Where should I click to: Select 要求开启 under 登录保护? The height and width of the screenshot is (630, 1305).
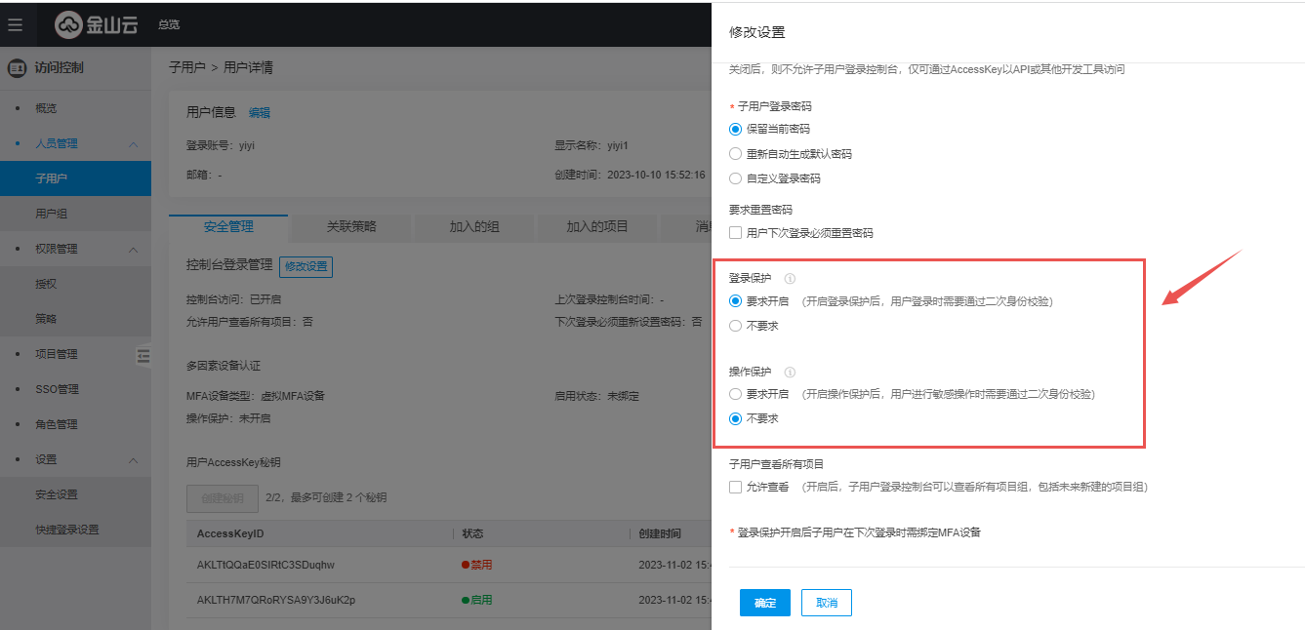coord(736,300)
